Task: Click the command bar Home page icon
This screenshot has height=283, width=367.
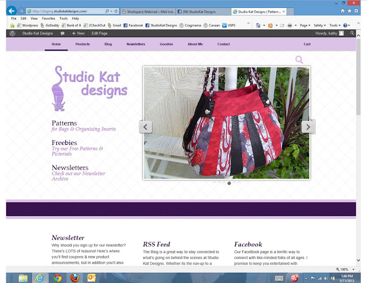Action: tap(258, 25)
